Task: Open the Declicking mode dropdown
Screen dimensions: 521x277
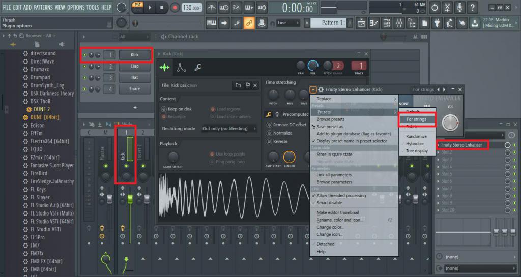Action: click(x=229, y=129)
